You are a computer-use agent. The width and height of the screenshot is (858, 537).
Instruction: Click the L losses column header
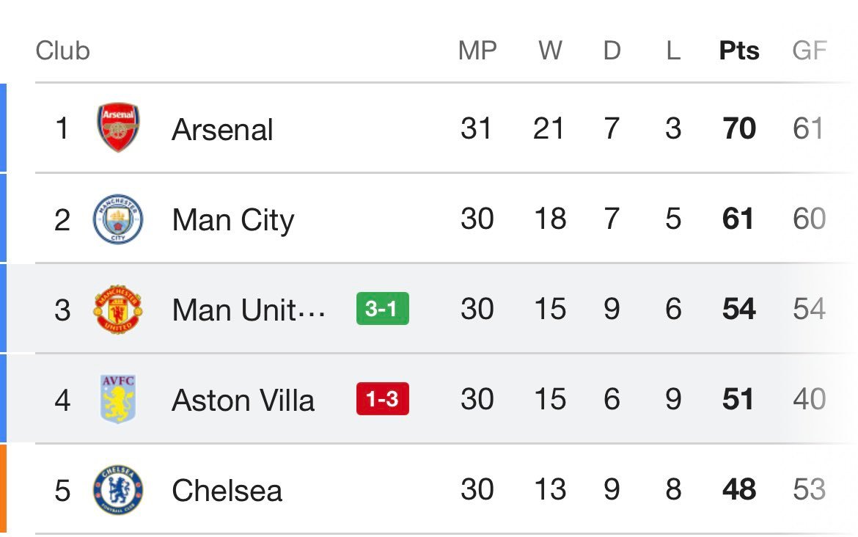(673, 51)
